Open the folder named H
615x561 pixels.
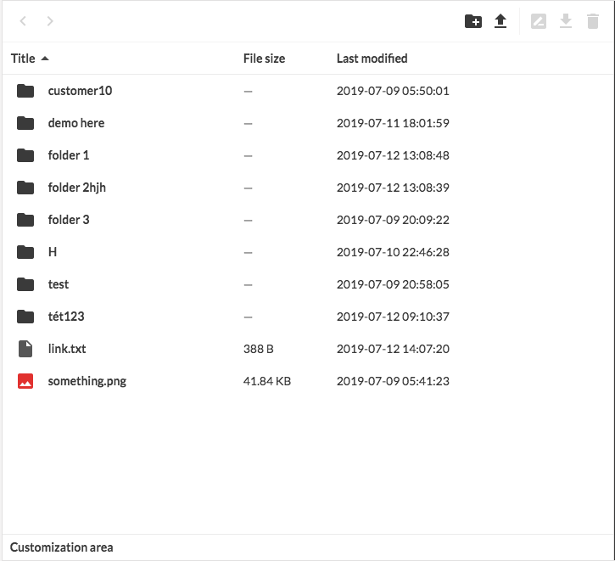(53, 252)
